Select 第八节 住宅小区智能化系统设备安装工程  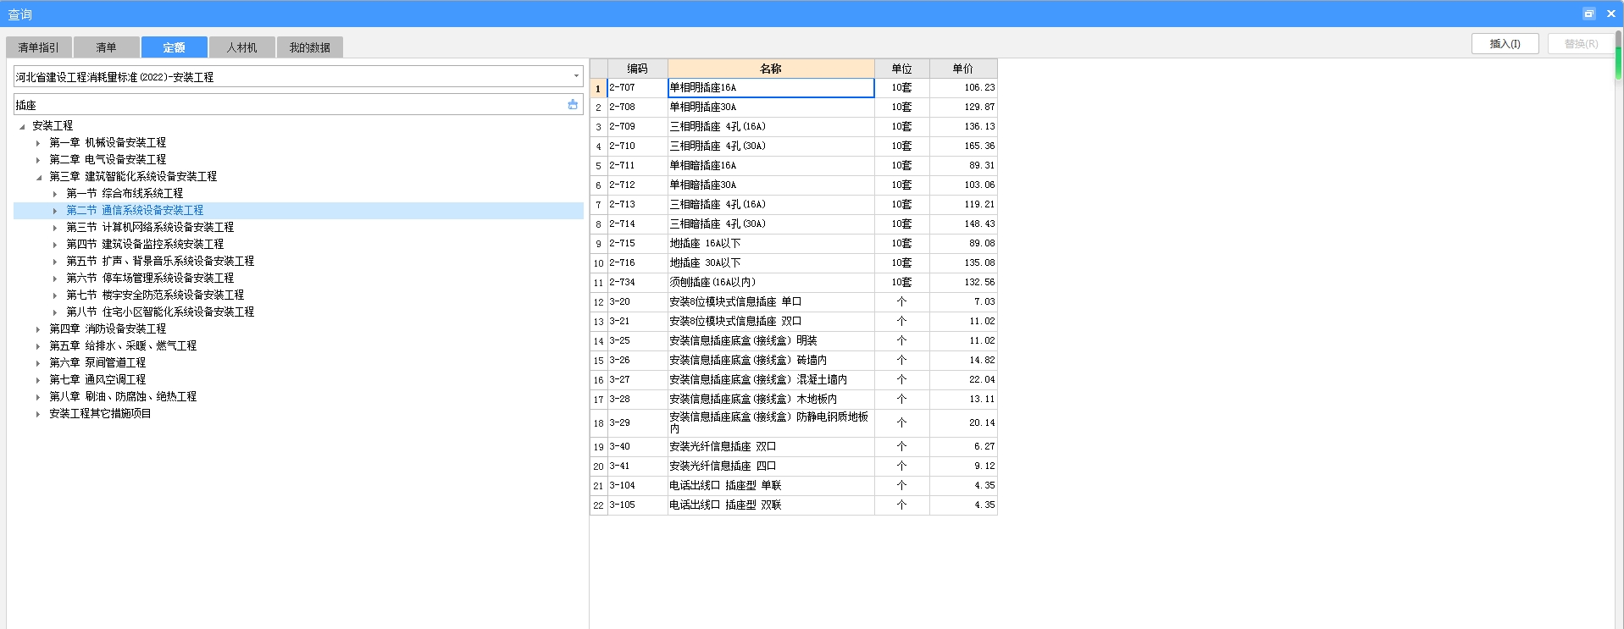[x=160, y=312]
